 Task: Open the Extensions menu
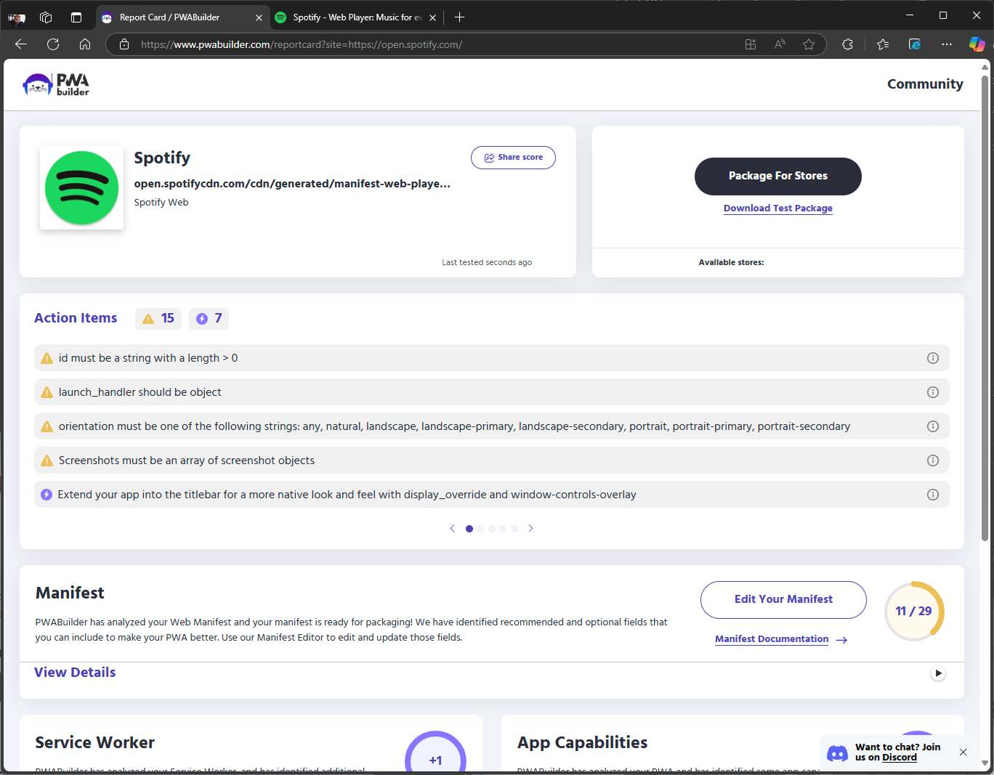847,44
